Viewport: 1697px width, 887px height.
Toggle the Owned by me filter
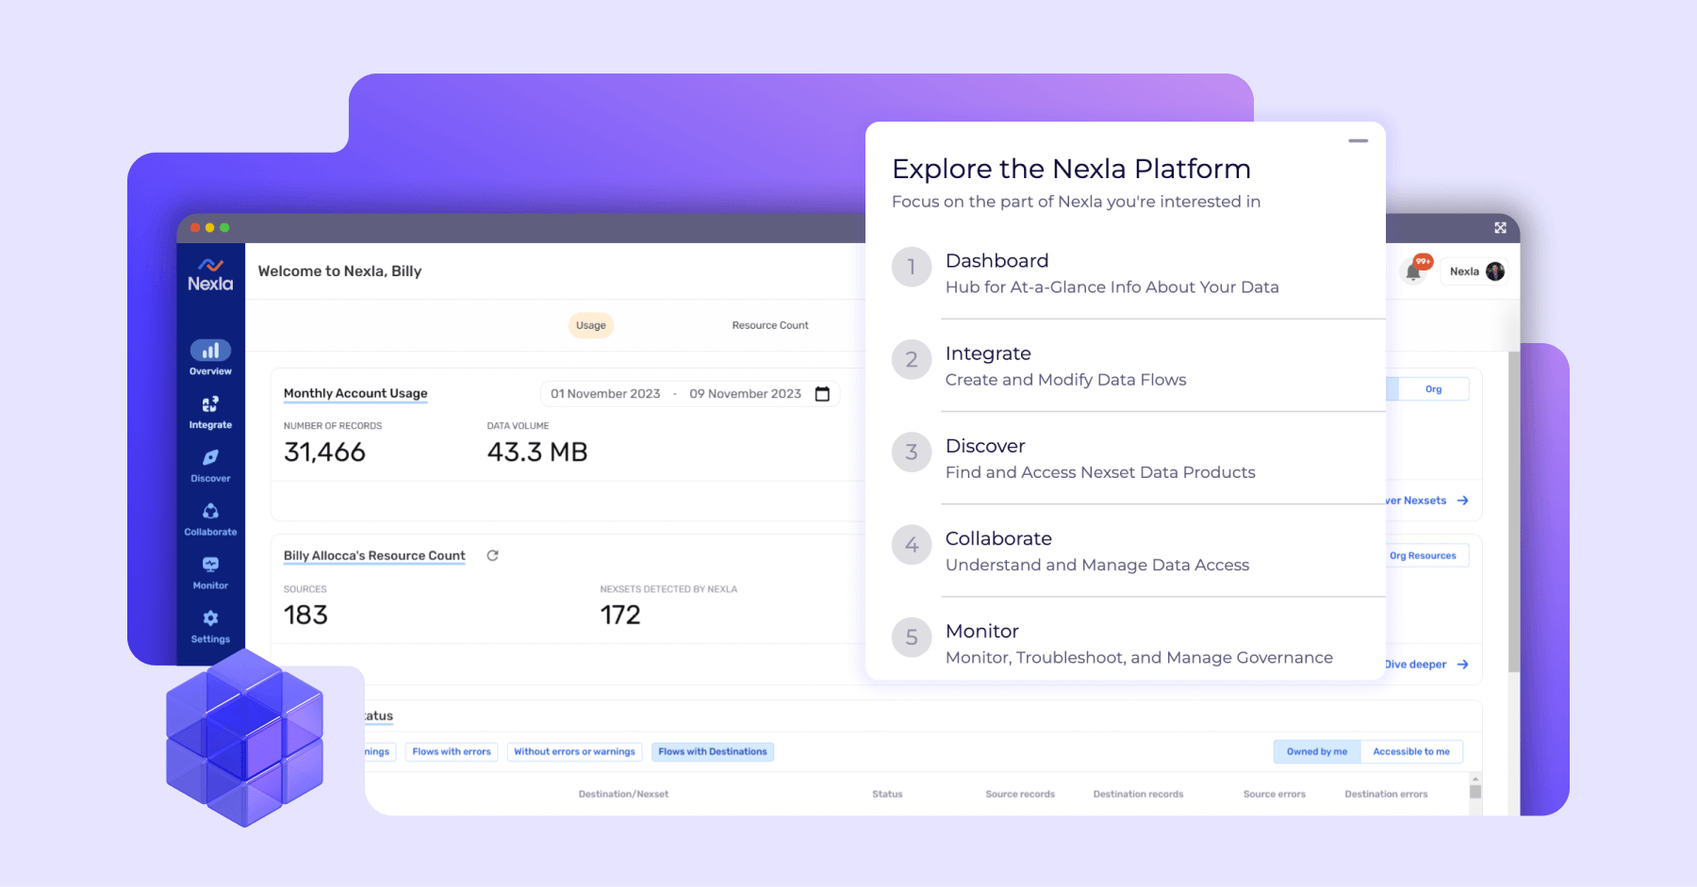click(x=1316, y=751)
